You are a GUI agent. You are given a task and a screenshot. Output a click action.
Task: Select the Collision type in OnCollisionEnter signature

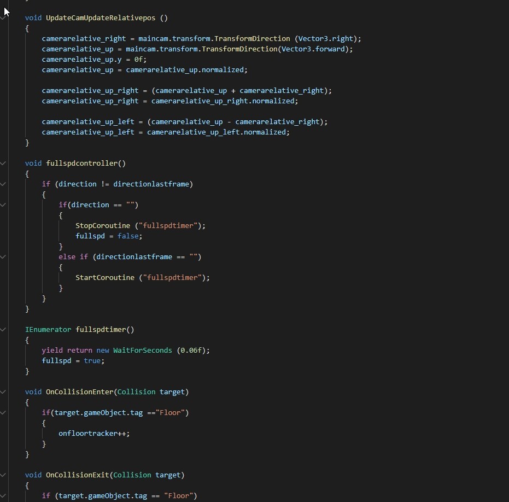tap(136, 392)
